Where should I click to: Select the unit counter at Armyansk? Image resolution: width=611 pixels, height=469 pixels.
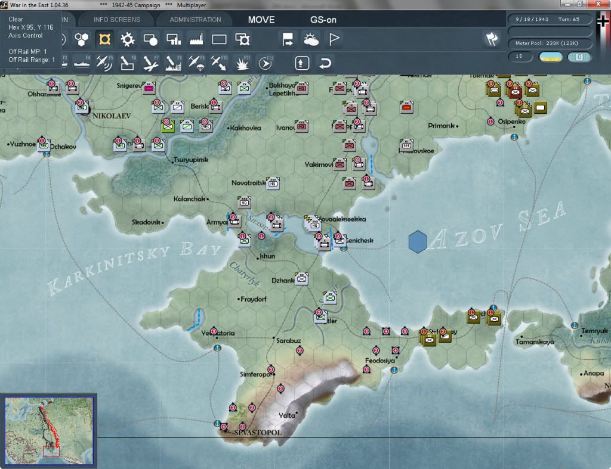(x=234, y=221)
